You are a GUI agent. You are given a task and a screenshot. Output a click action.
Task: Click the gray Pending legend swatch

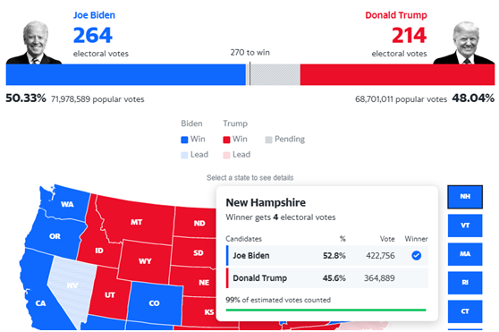268,140
